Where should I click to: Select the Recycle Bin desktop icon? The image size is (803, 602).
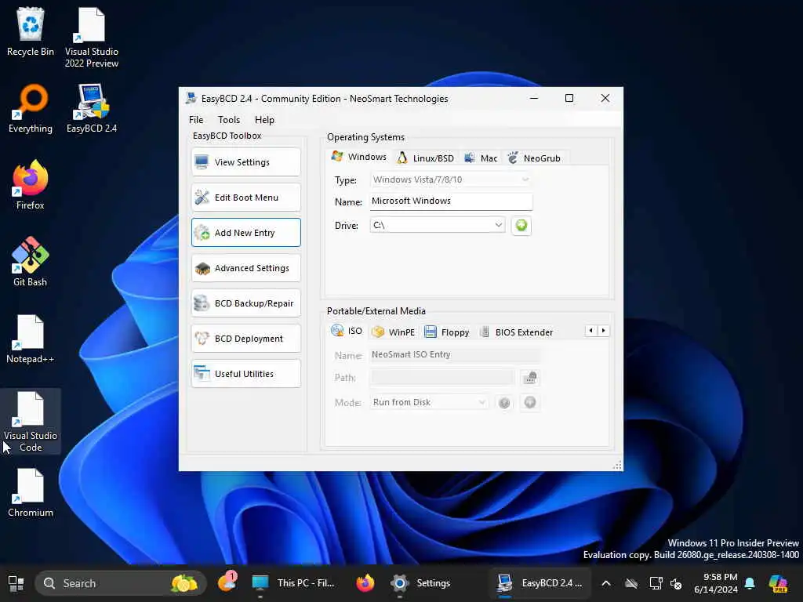tap(31, 32)
